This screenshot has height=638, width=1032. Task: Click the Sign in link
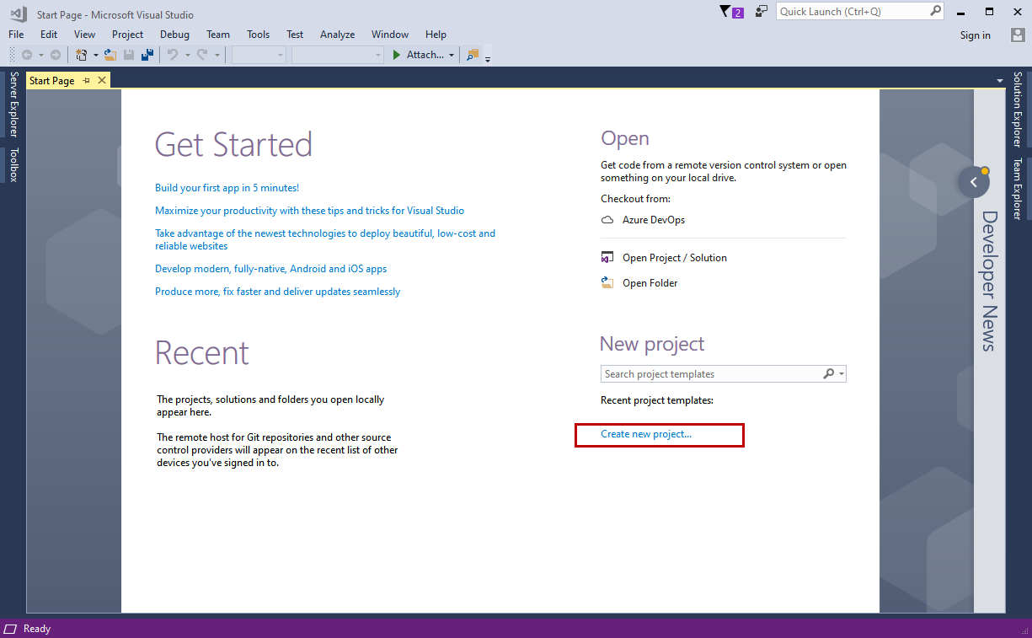(975, 35)
